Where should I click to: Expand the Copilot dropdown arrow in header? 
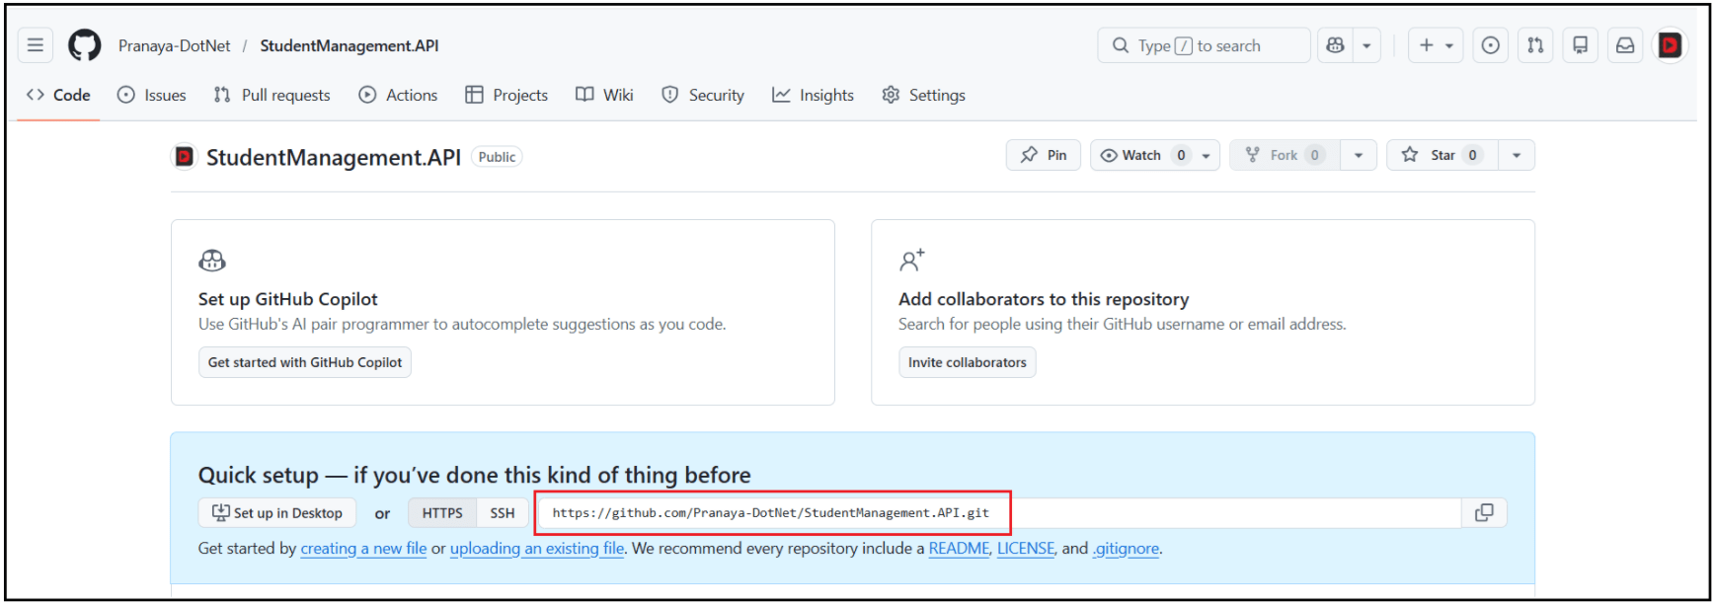click(x=1366, y=45)
